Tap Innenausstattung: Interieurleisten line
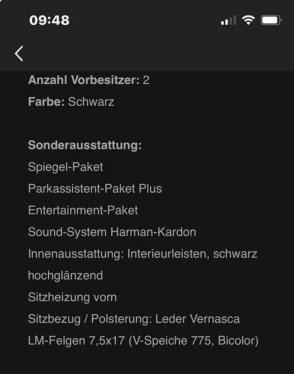 [x=143, y=253]
